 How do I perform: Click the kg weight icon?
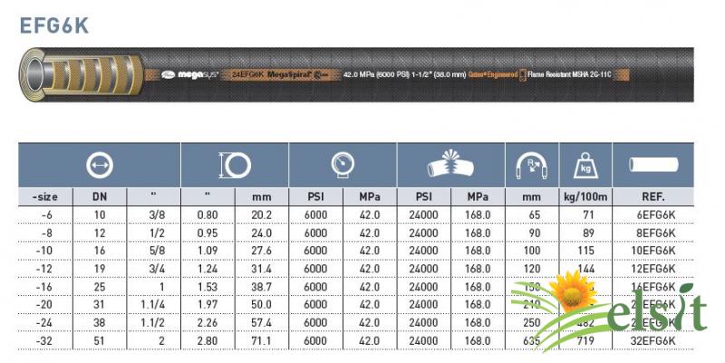tap(585, 166)
